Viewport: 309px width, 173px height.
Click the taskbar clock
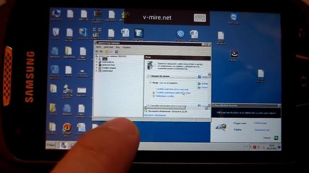(271, 147)
